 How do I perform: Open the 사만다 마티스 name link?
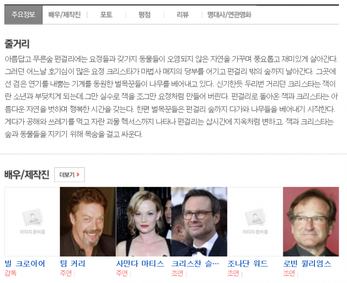[140, 263]
